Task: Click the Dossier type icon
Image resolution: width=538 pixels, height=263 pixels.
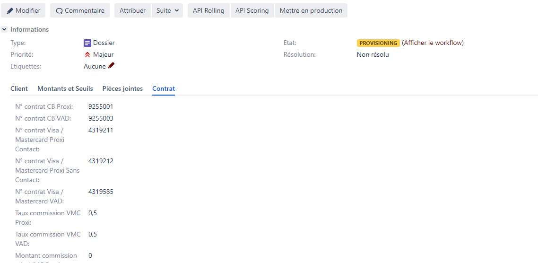Action: (87, 43)
